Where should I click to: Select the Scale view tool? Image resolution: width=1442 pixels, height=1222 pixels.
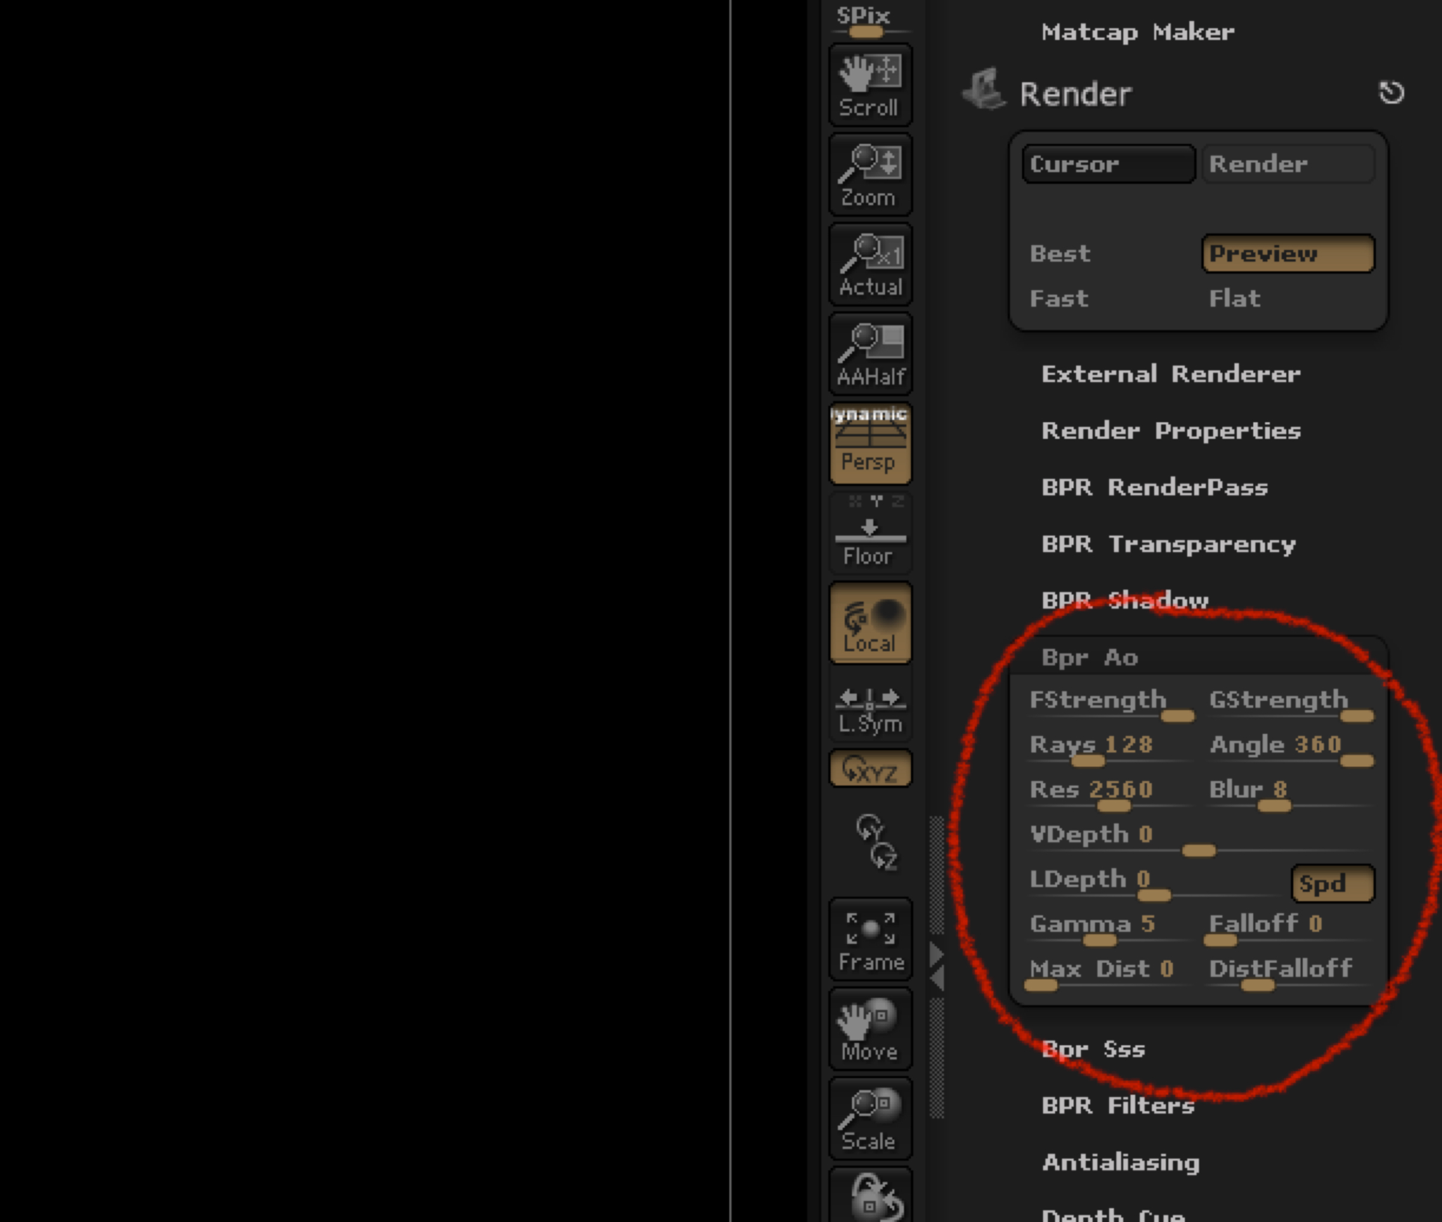click(870, 1119)
